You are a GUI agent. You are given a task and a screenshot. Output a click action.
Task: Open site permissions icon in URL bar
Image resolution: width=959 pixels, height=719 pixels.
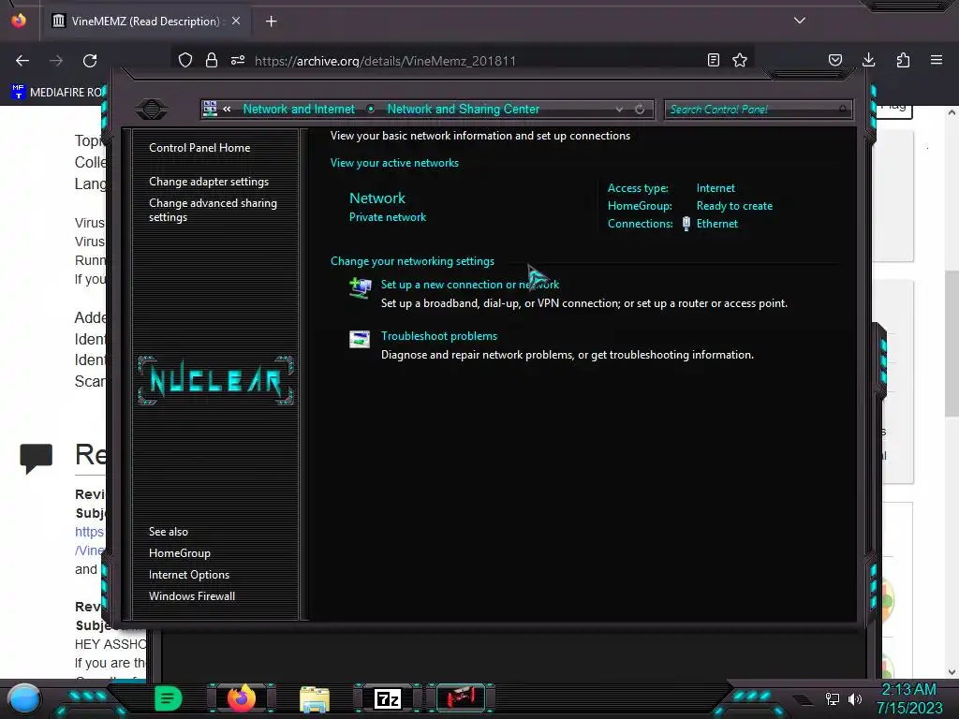click(238, 60)
